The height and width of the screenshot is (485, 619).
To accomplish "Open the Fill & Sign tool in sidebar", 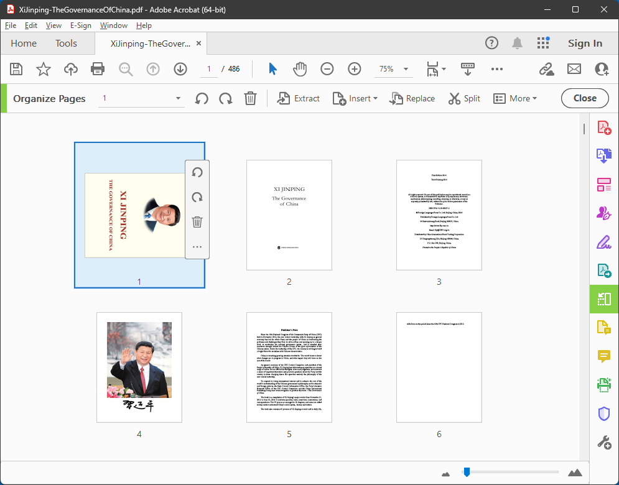I will pyautogui.click(x=604, y=242).
